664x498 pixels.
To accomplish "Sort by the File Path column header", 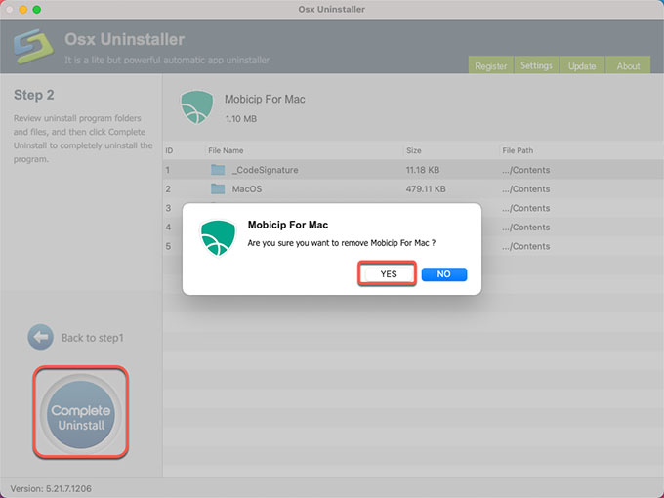I will pyautogui.click(x=518, y=150).
